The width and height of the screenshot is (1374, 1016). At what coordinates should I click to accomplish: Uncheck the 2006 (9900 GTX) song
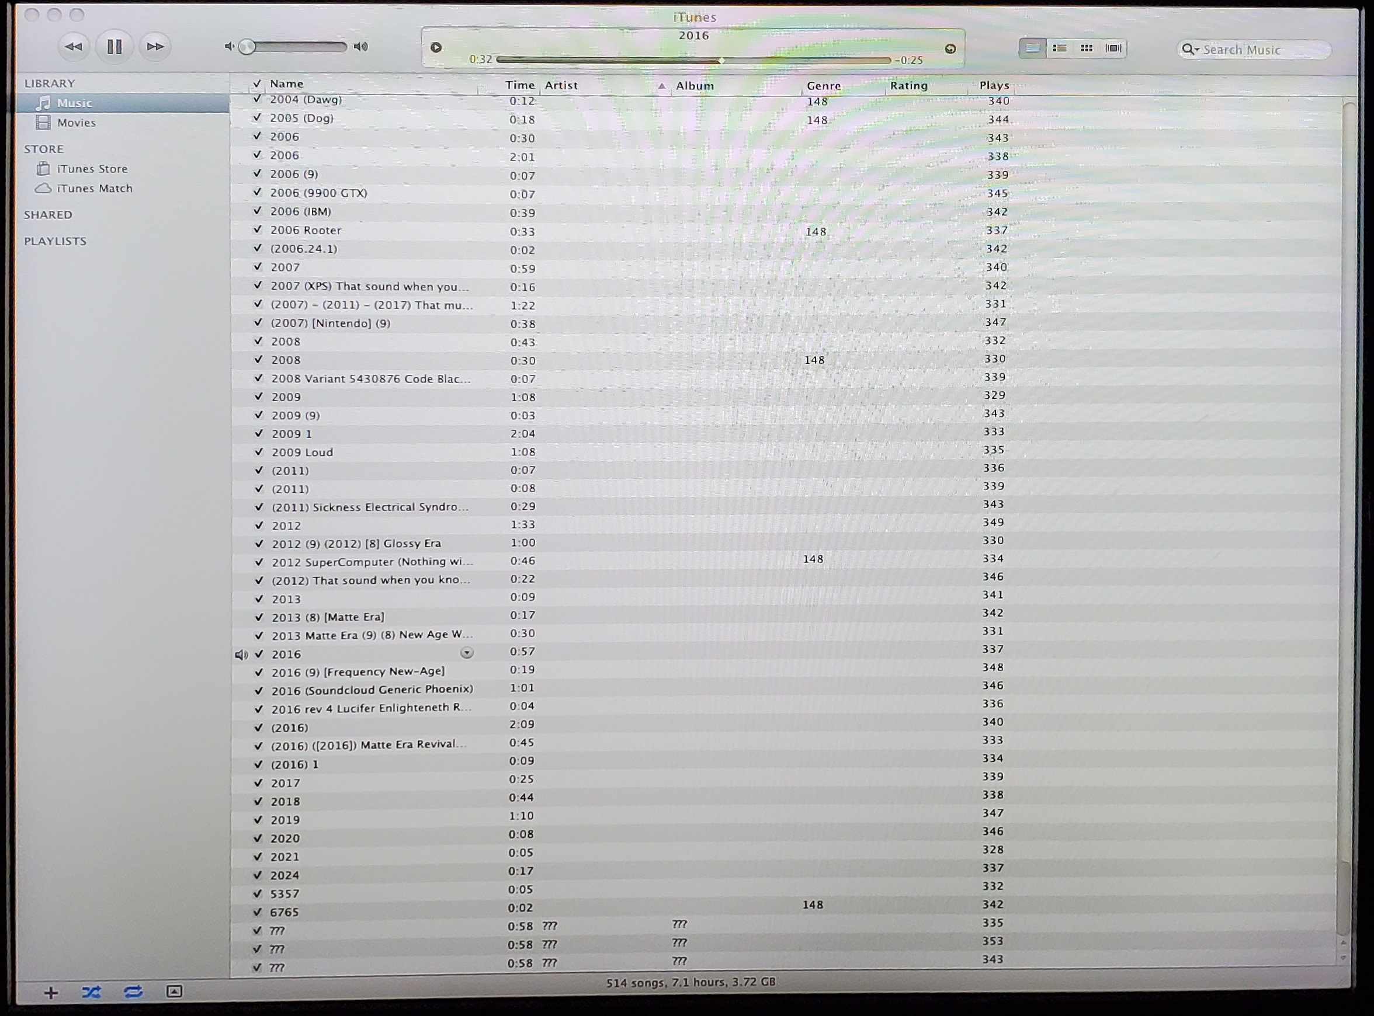(x=258, y=192)
